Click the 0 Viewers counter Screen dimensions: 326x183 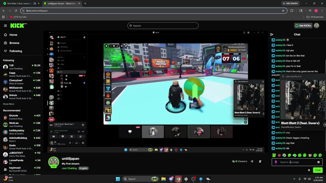pyautogui.click(x=240, y=161)
